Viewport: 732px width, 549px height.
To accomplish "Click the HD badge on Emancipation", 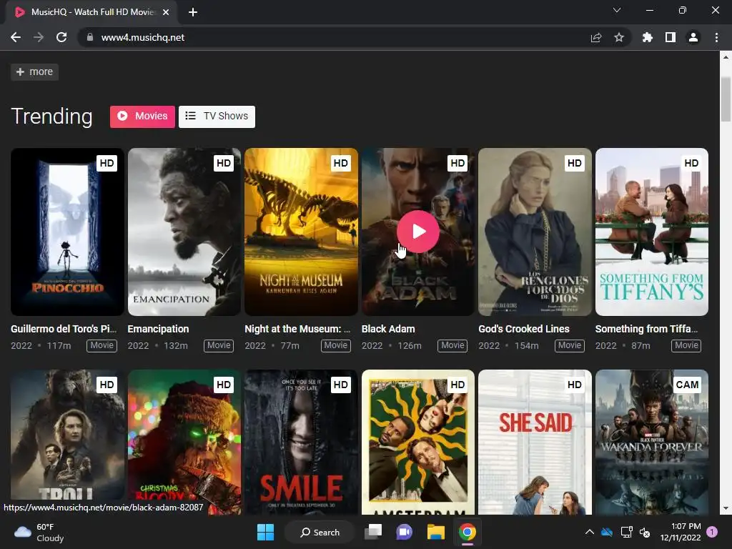I will 224,163.
